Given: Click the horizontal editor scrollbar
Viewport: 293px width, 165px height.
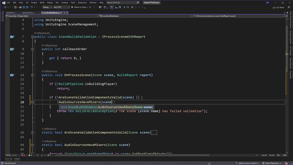Looking at the screenshot, I should coord(134,155).
